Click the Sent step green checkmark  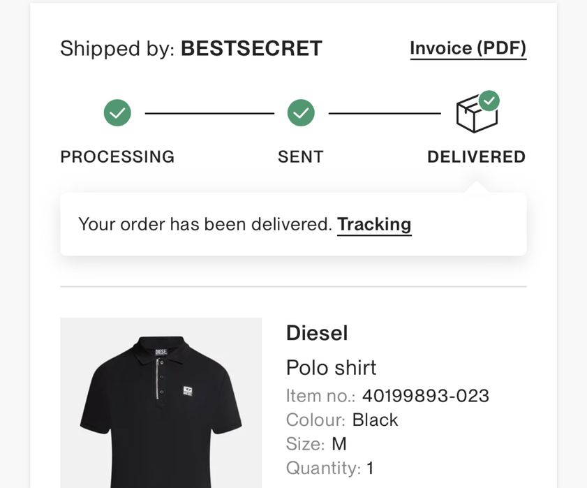[x=301, y=112]
